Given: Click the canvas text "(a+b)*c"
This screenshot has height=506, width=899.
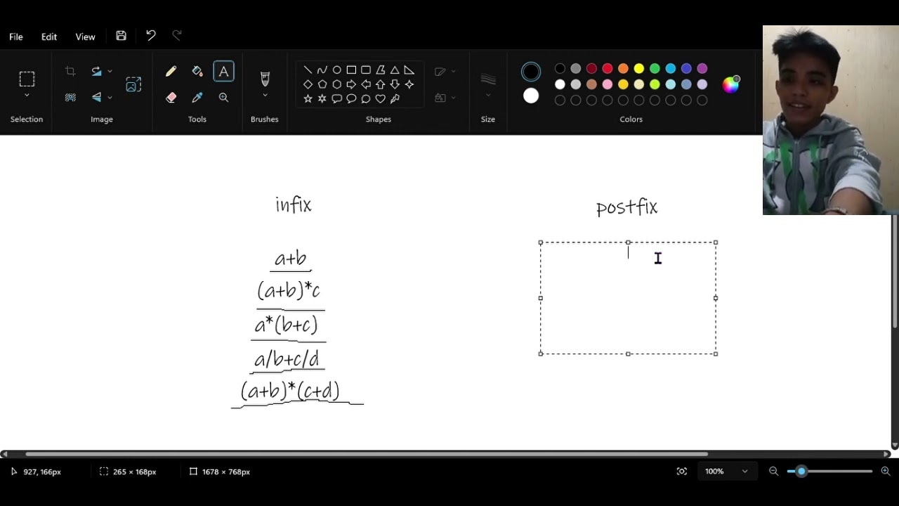Looking at the screenshot, I should 289,290.
